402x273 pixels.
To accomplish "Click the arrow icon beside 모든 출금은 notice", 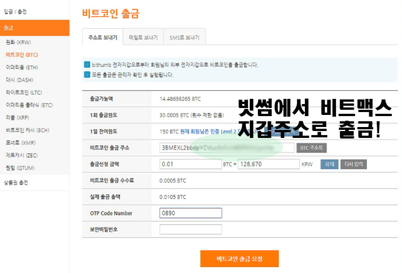I will tap(87, 75).
